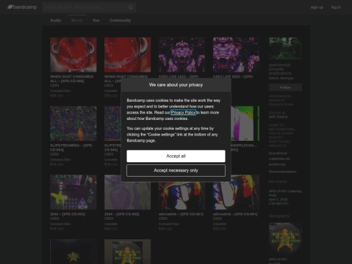Open SLIPSTREAMING XPE-CD-004 cover image
The image size is (352, 264).
click(73, 123)
